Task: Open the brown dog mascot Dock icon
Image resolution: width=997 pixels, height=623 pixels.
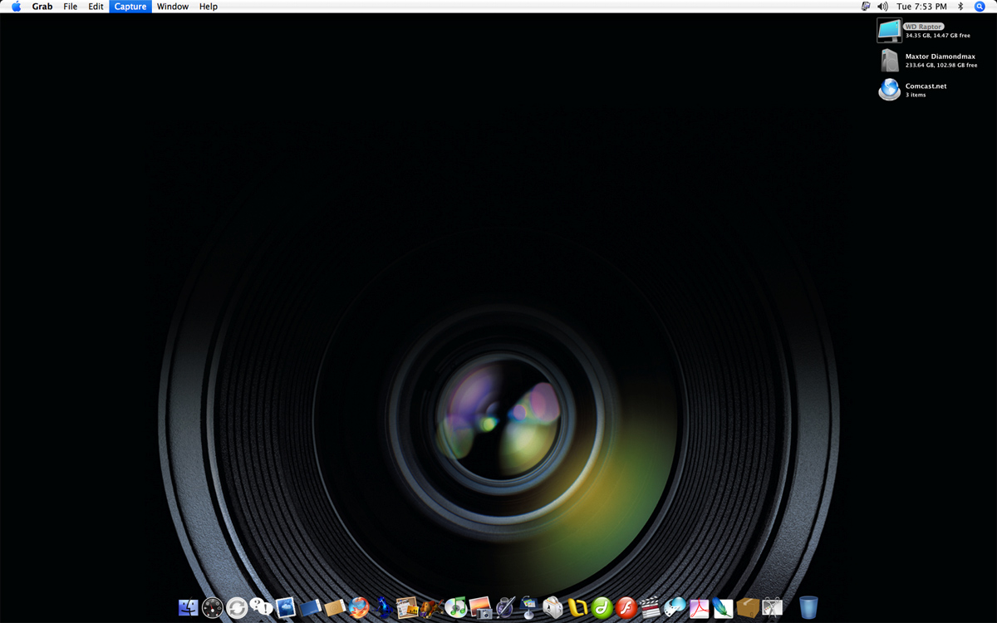Action: 430,608
